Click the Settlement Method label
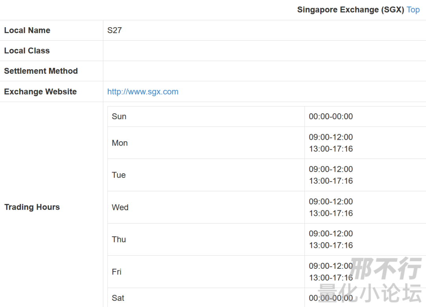The height and width of the screenshot is (307, 426). coord(41,71)
